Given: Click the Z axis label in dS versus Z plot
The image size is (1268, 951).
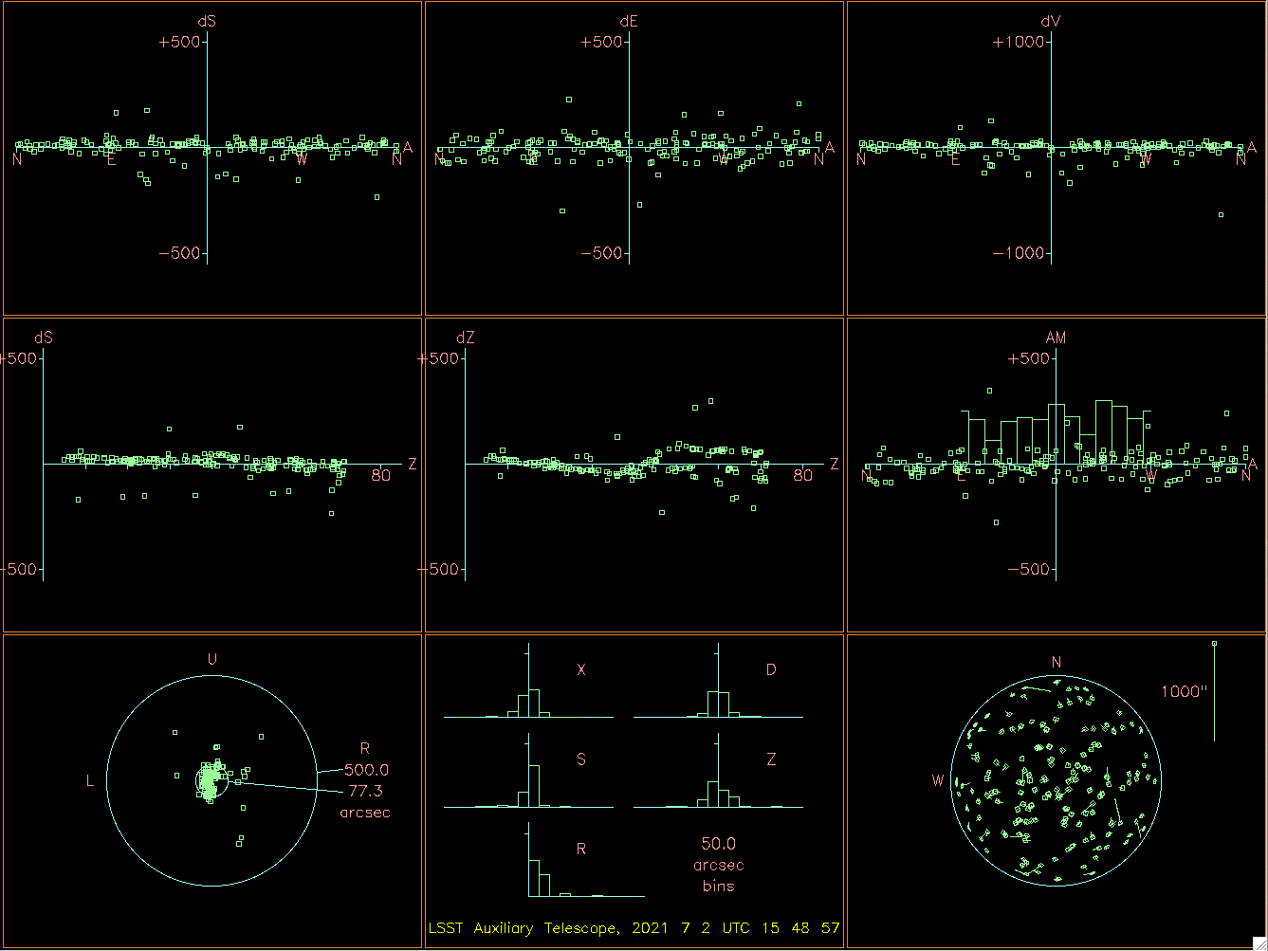Looking at the screenshot, I should (x=413, y=464).
